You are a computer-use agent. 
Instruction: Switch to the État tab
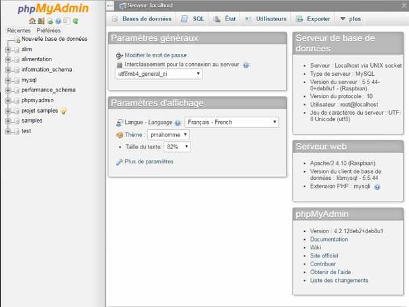(x=224, y=18)
